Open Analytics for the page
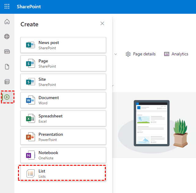Image resolution: width=196 pixels, height=193 pixels. (176, 54)
